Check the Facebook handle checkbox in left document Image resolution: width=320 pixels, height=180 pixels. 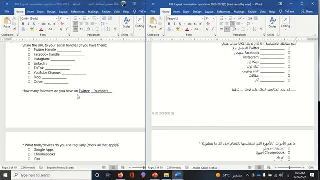pos(29,54)
